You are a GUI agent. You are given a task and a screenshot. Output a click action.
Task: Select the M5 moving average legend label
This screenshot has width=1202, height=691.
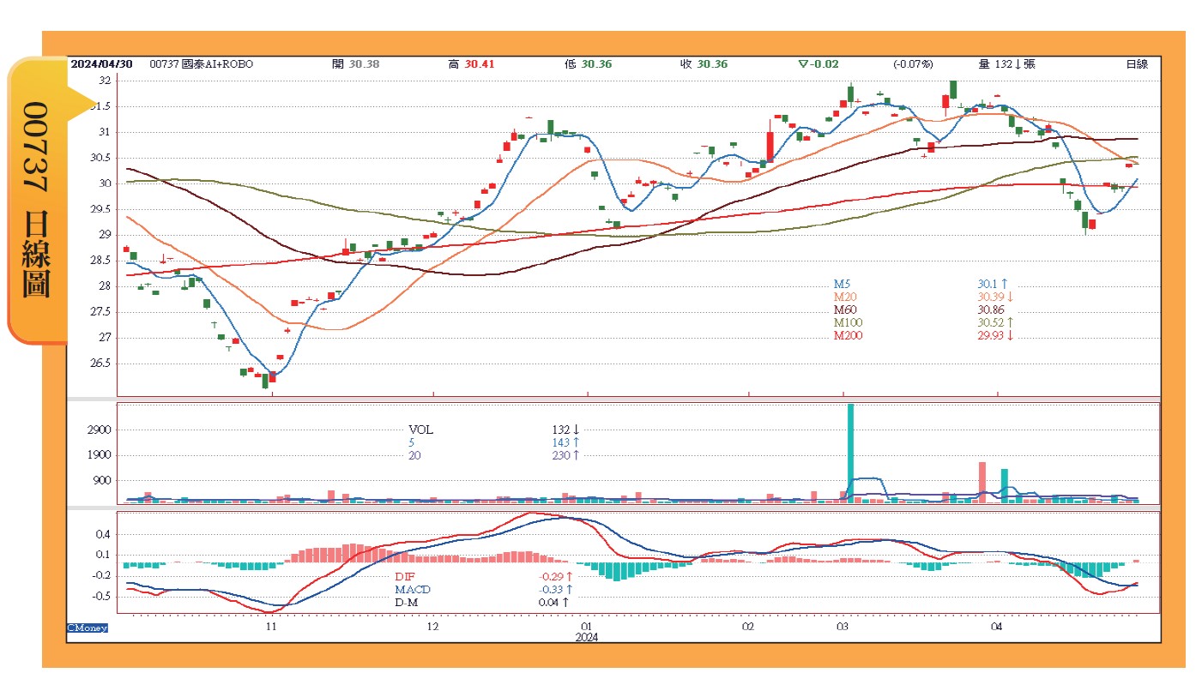pyautogui.click(x=842, y=284)
